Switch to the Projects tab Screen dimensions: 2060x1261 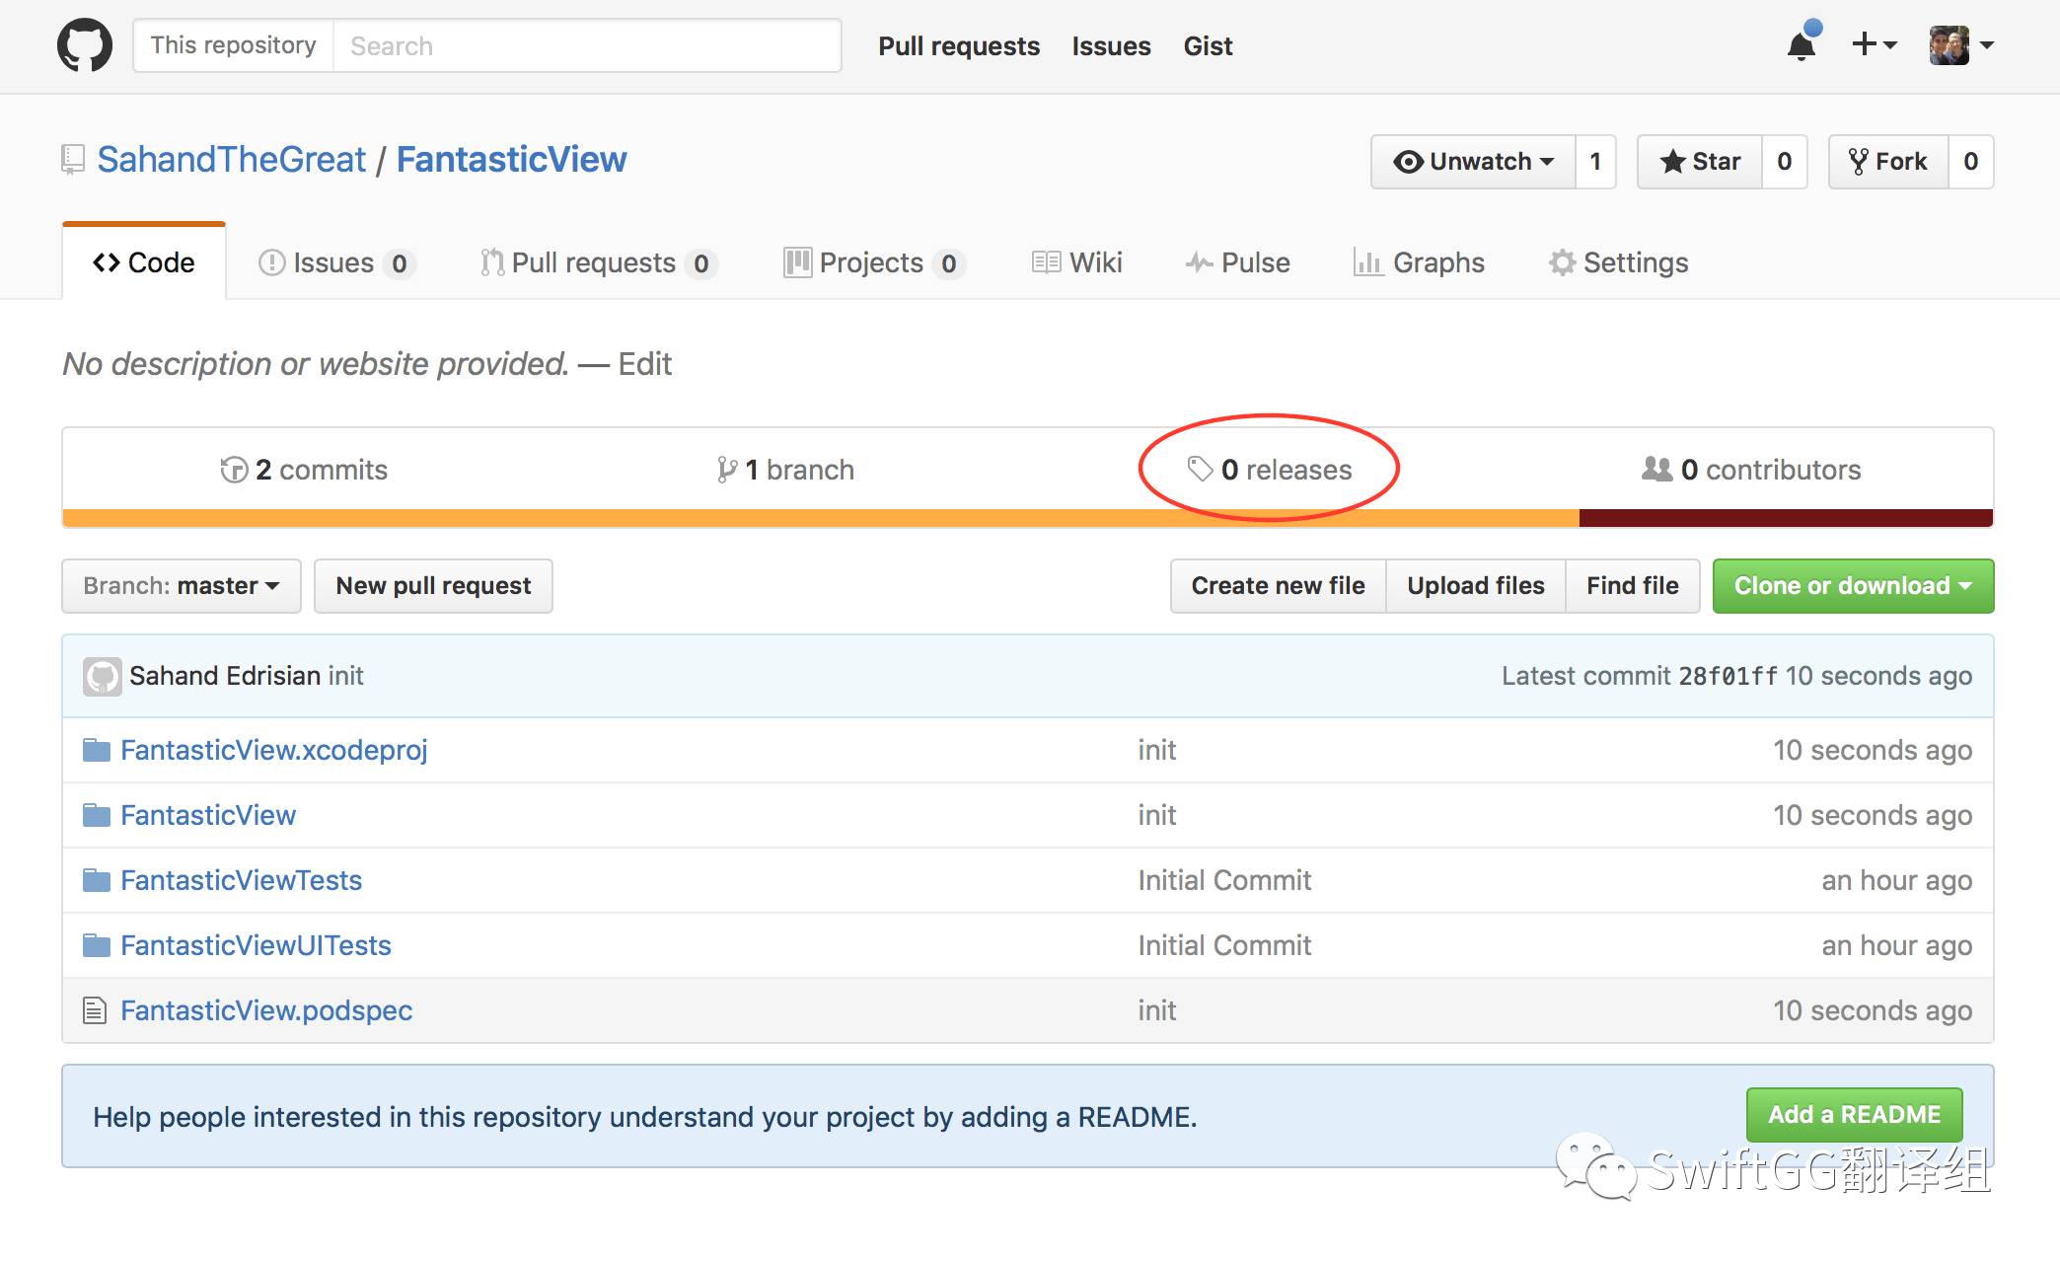(x=874, y=262)
